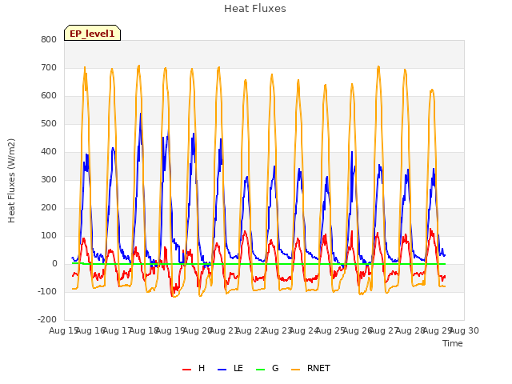The width and height of the screenshot is (512, 384).
Task: Click the Aug 22 x-axis tick label
Action: click(x=250, y=330)
